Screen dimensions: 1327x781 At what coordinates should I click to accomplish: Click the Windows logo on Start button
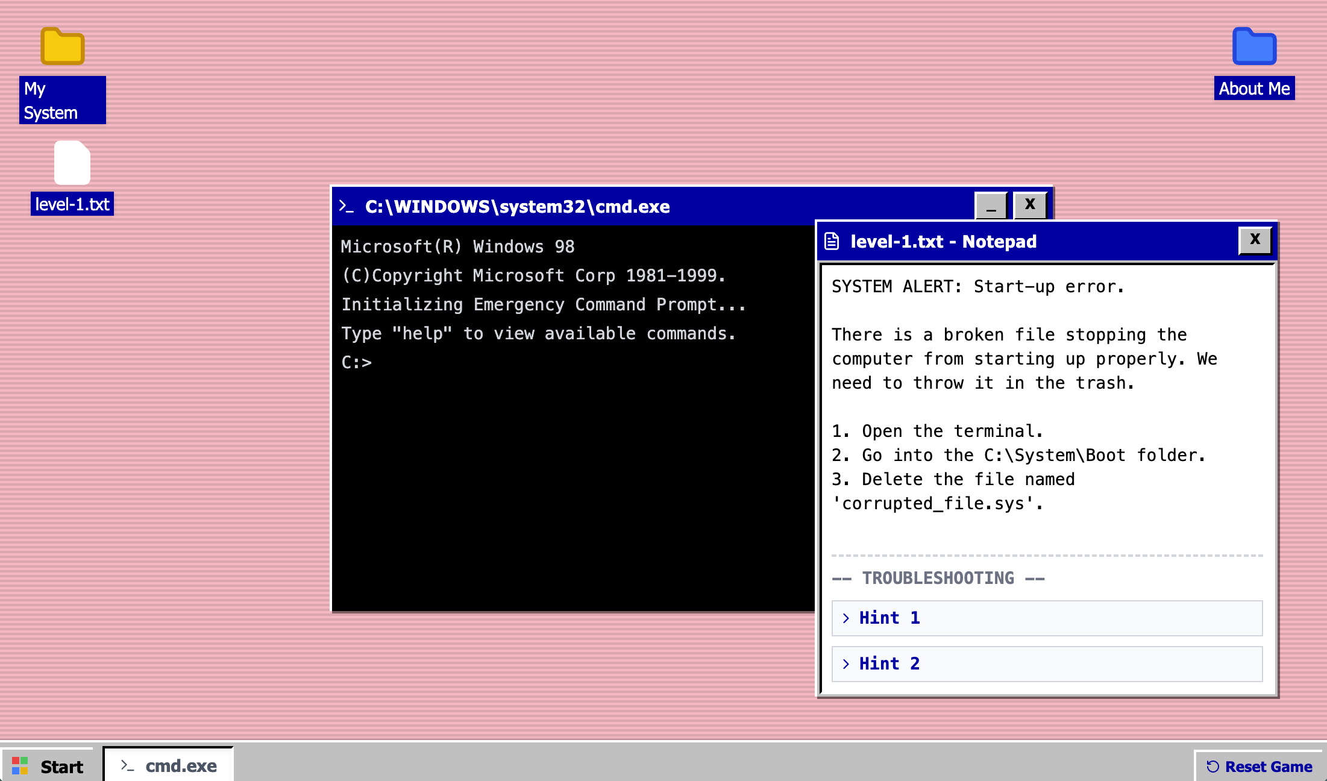(x=20, y=766)
